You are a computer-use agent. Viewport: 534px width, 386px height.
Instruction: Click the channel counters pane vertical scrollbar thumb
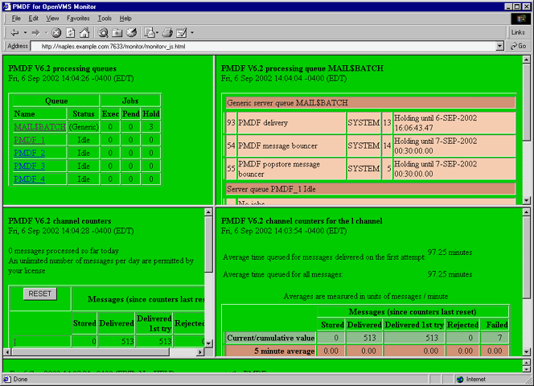[208, 244]
